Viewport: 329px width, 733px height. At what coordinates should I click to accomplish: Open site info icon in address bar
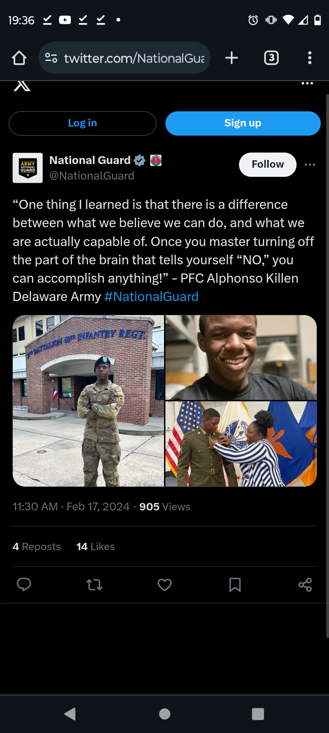tap(51, 58)
